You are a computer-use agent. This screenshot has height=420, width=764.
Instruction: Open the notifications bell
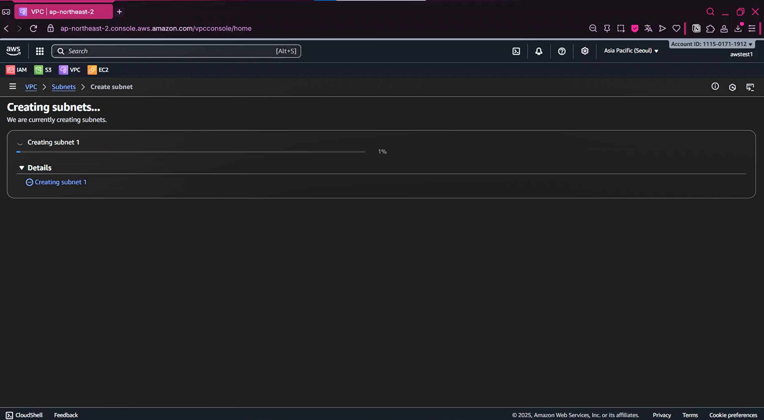(539, 51)
